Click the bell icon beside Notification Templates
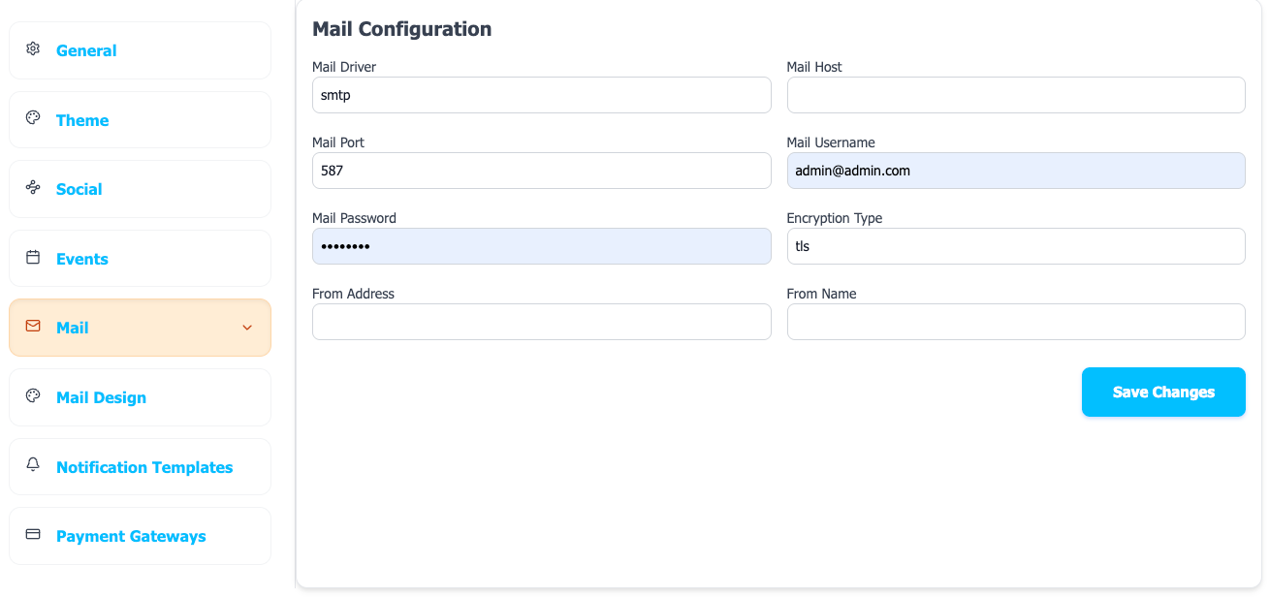Viewport: 1270px width, 597px height. point(32,464)
